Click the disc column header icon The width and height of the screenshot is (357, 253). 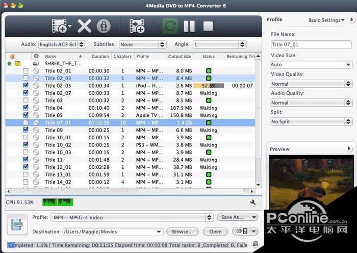point(36,56)
